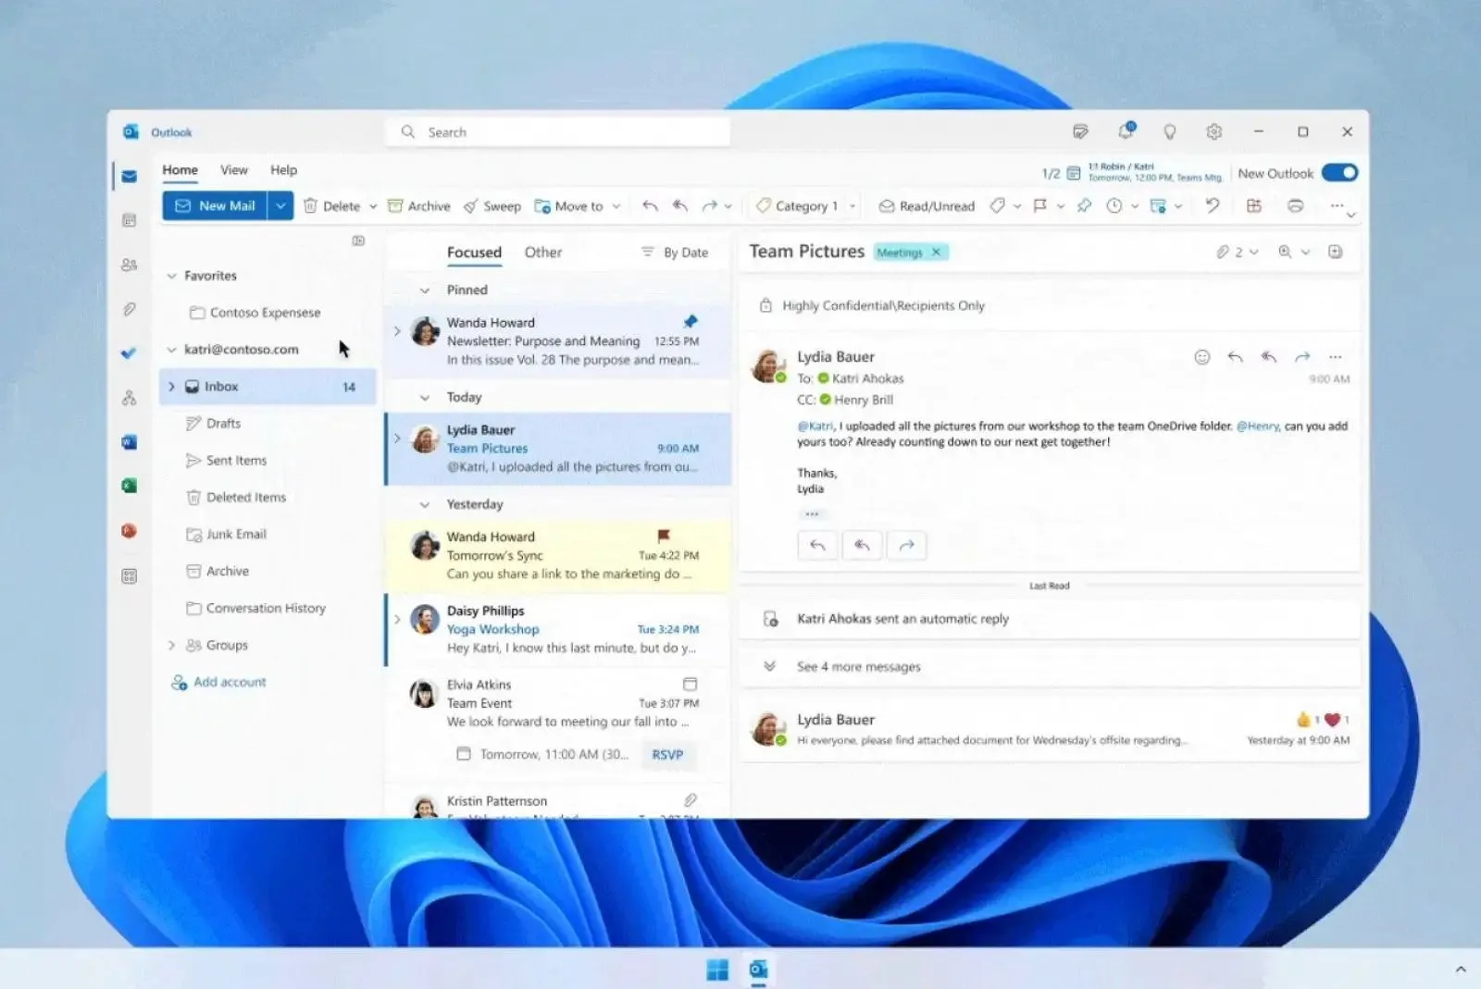
Task: Launch Excel from the sidebar
Action: click(x=129, y=486)
